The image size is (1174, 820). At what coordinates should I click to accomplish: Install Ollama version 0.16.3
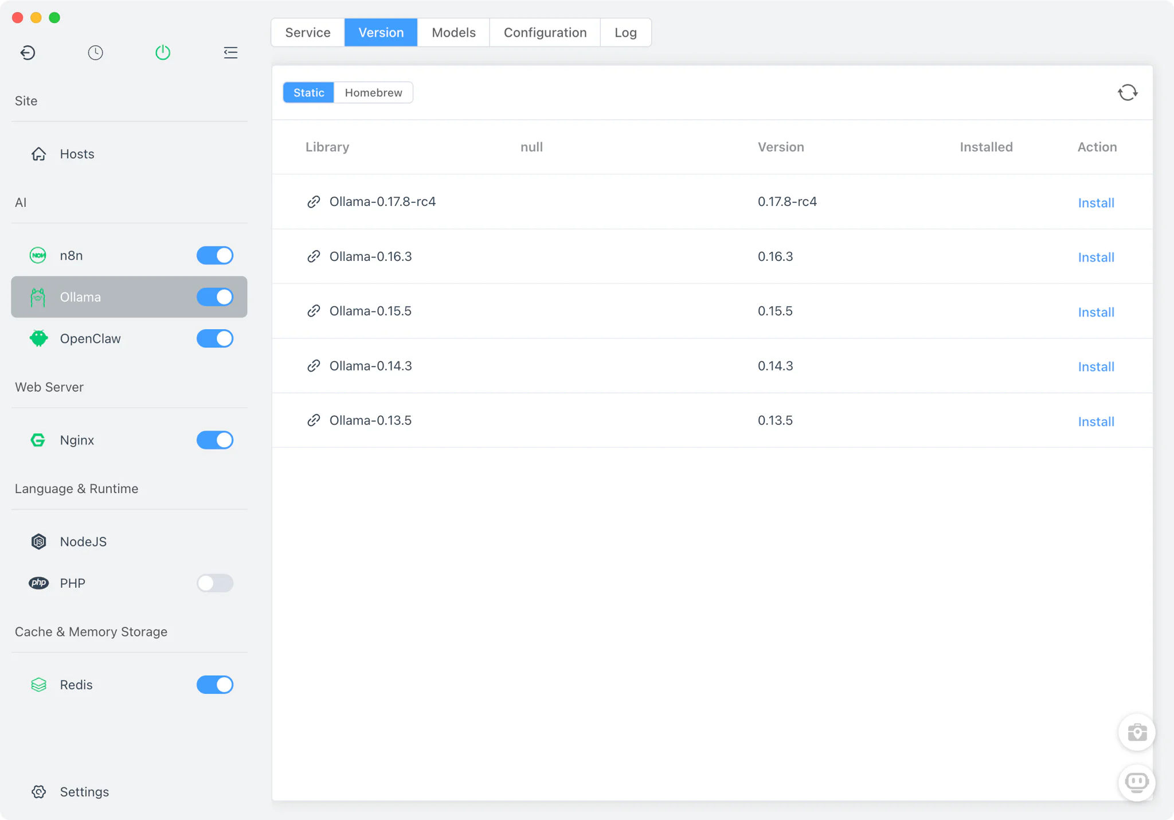point(1095,257)
